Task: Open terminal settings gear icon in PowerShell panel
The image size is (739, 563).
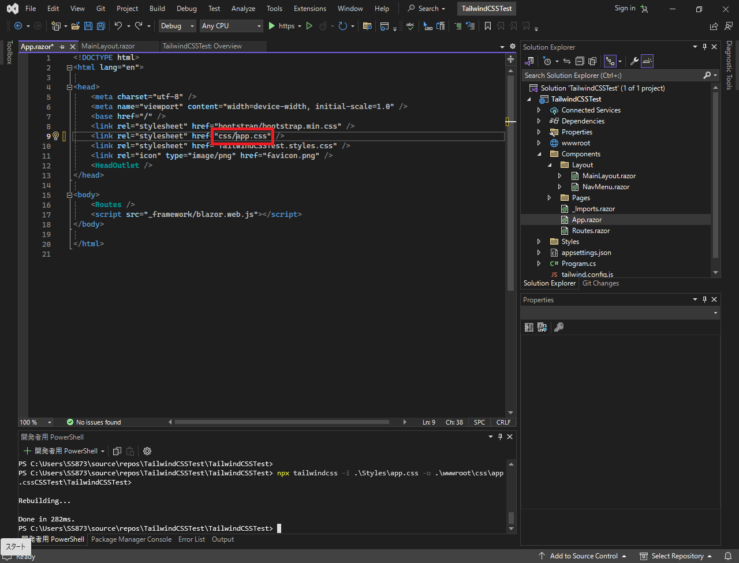Action: click(x=147, y=451)
